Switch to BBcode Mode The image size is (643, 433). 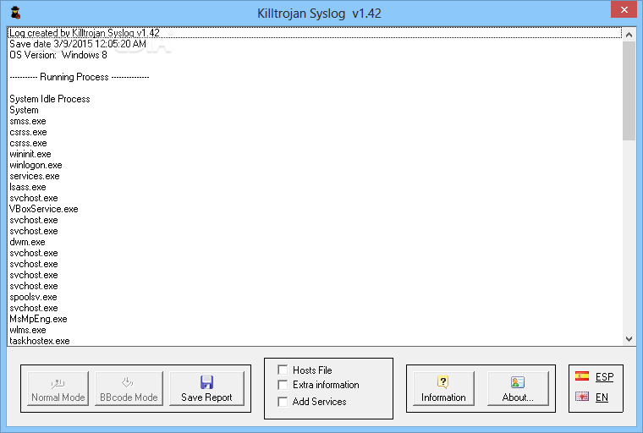tap(129, 388)
